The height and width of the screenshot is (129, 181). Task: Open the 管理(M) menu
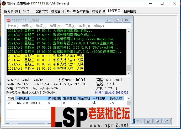56,26
